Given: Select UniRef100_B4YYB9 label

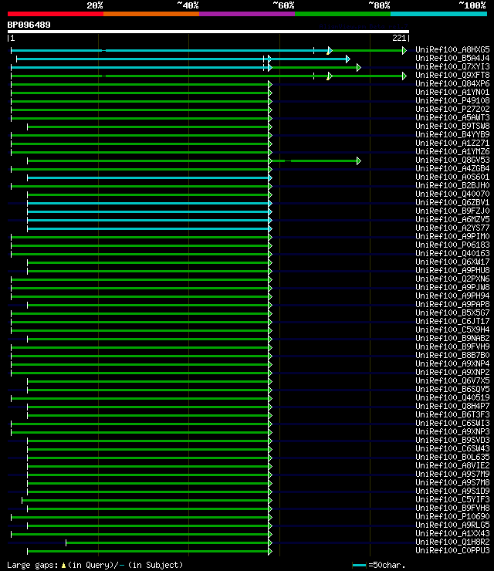Looking at the screenshot, I should (x=452, y=134).
